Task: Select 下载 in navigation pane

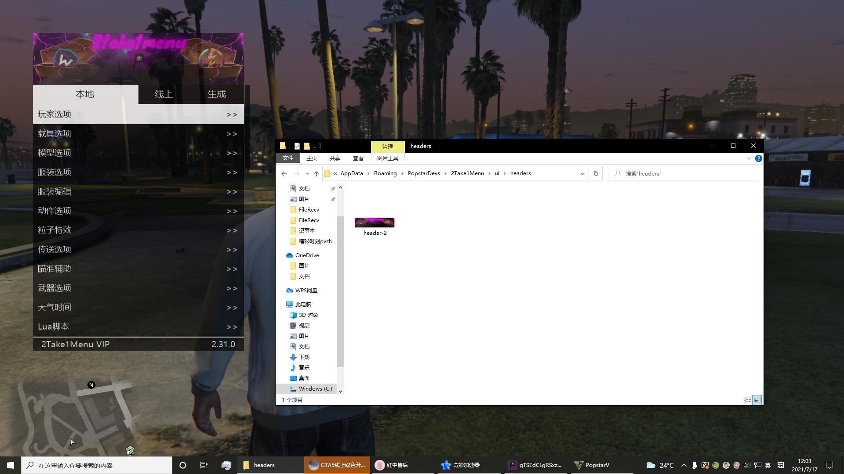Action: 304,357
